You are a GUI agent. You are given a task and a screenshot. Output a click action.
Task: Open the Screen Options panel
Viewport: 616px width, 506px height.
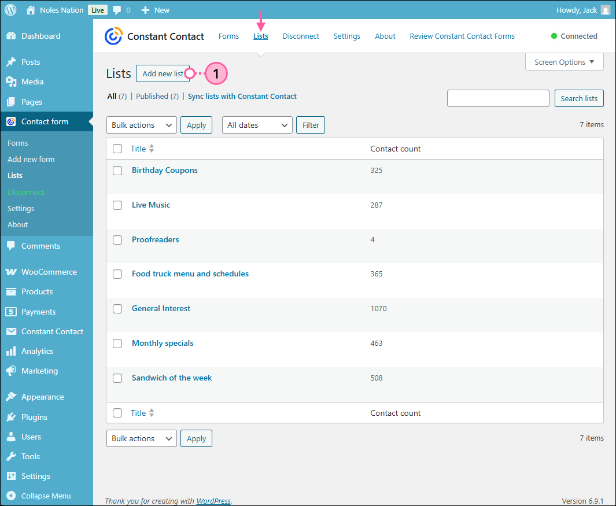coord(563,62)
